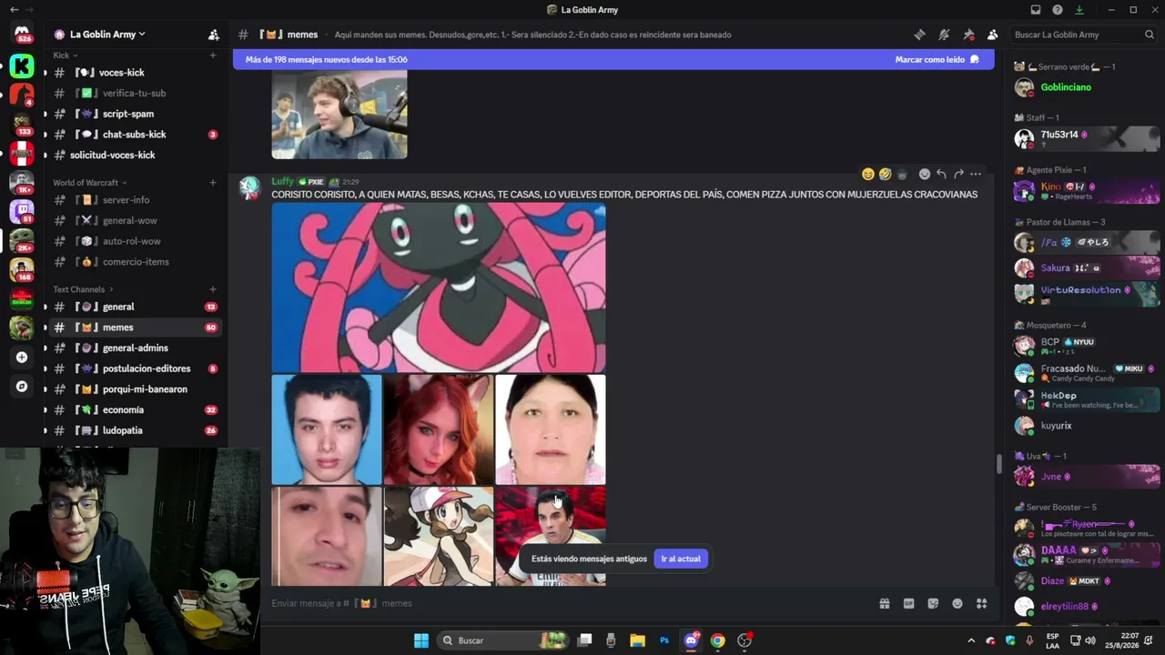Screen dimensions: 1165x655
Task: Open the Kick server in the server list
Action: pos(22,65)
